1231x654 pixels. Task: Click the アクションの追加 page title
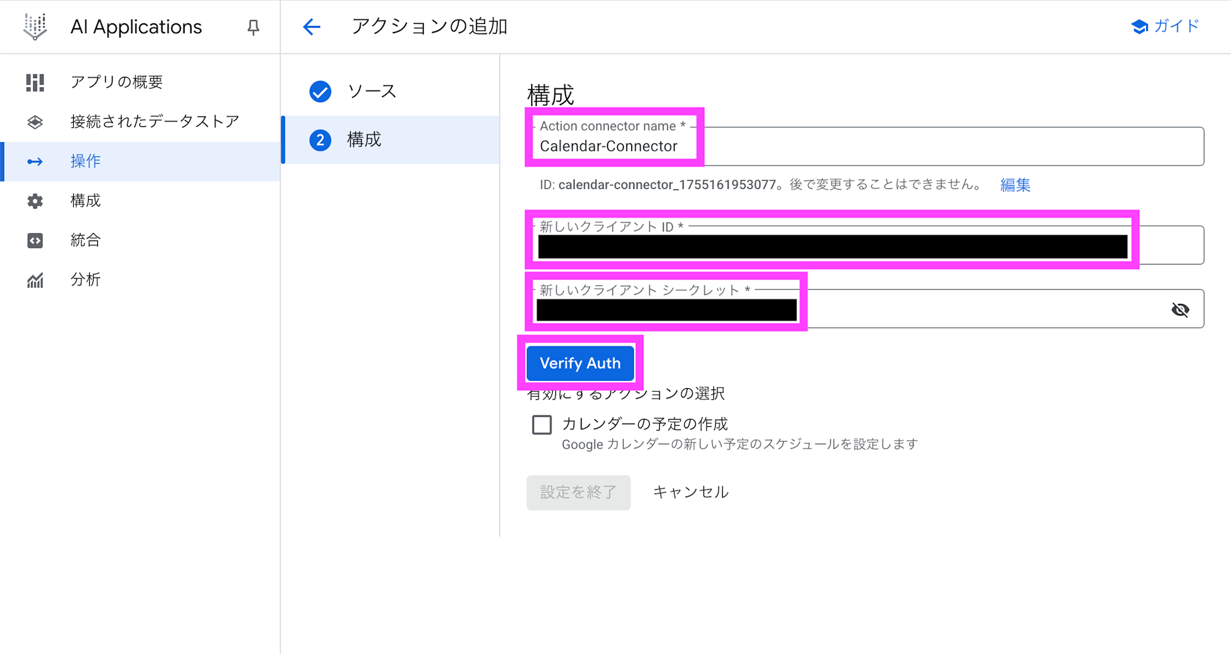click(429, 26)
